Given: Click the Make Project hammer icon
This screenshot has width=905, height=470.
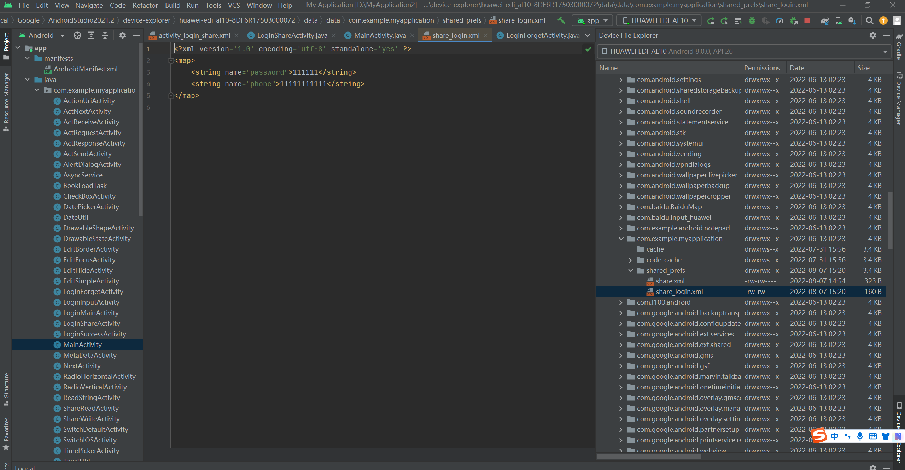Looking at the screenshot, I should pyautogui.click(x=561, y=20).
